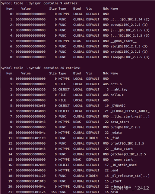This screenshot has height=194, width=155.
Task: Click the _DYNAMIC symbol name
Action: [x=118, y=106]
